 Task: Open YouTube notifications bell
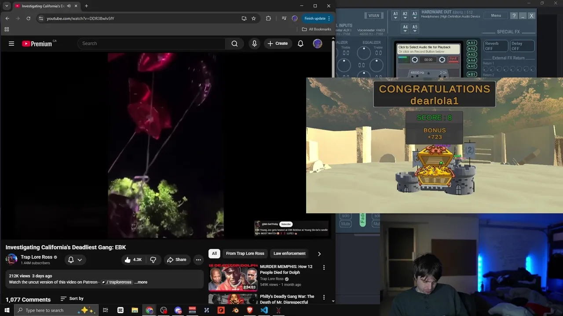[x=300, y=43]
